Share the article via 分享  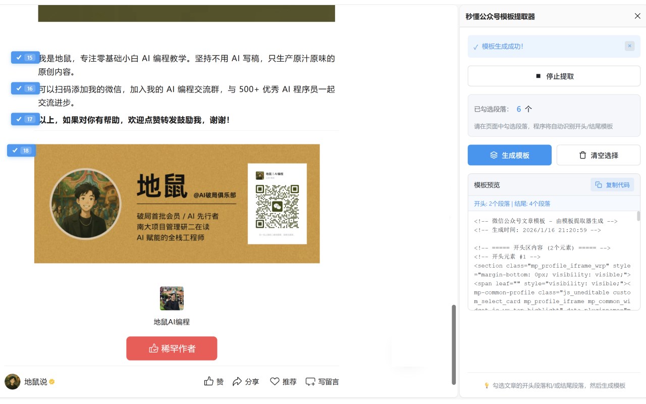245,382
